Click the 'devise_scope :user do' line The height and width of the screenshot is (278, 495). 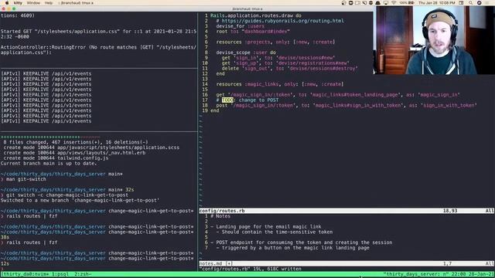coord(246,53)
